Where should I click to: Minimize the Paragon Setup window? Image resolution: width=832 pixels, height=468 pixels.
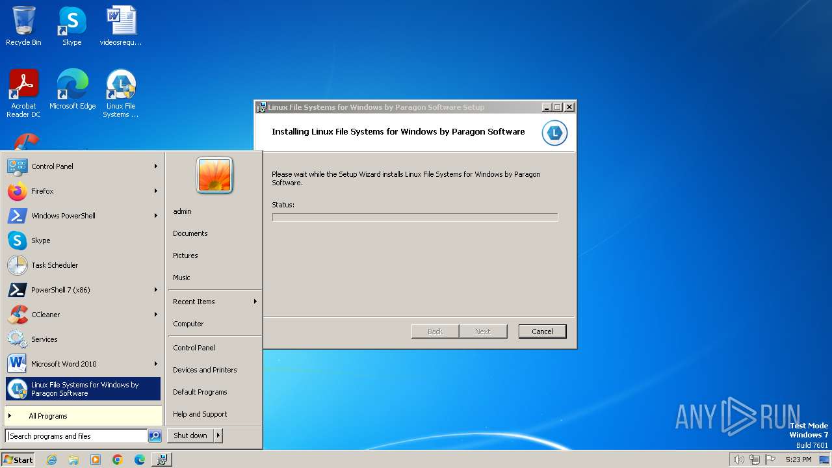[x=547, y=107]
